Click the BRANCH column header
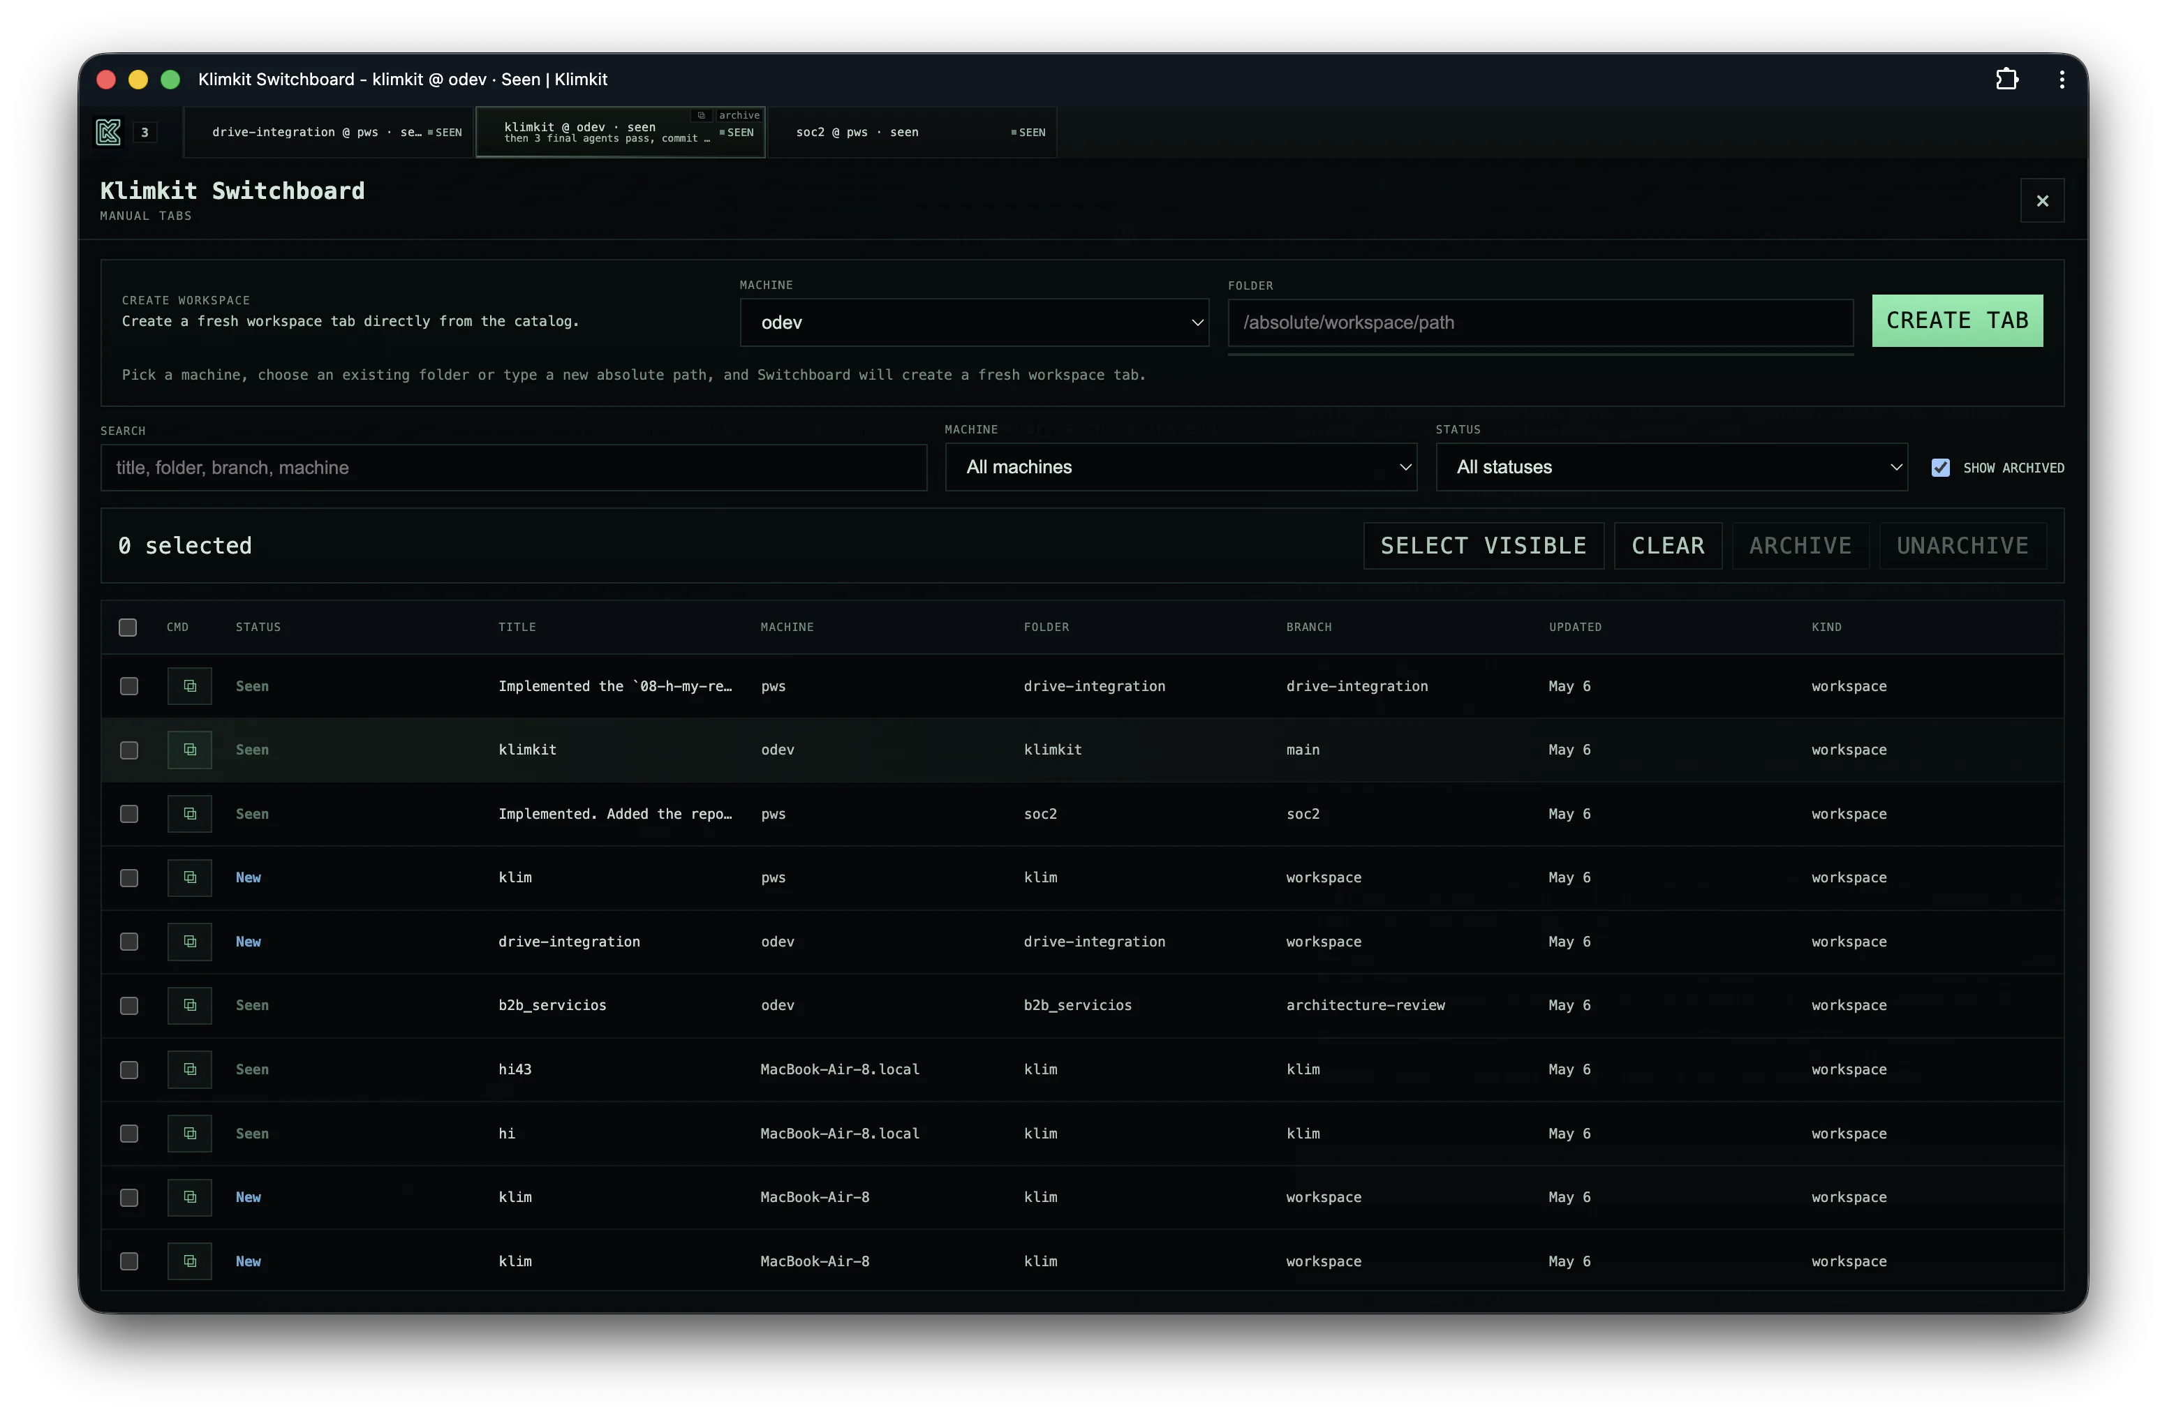This screenshot has width=2167, height=1417. (x=1308, y=627)
